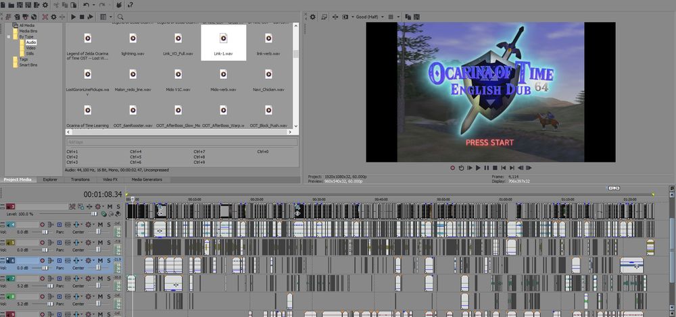The image size is (676, 317).
Task: Switch to the Video FX tab
Action: click(x=110, y=179)
